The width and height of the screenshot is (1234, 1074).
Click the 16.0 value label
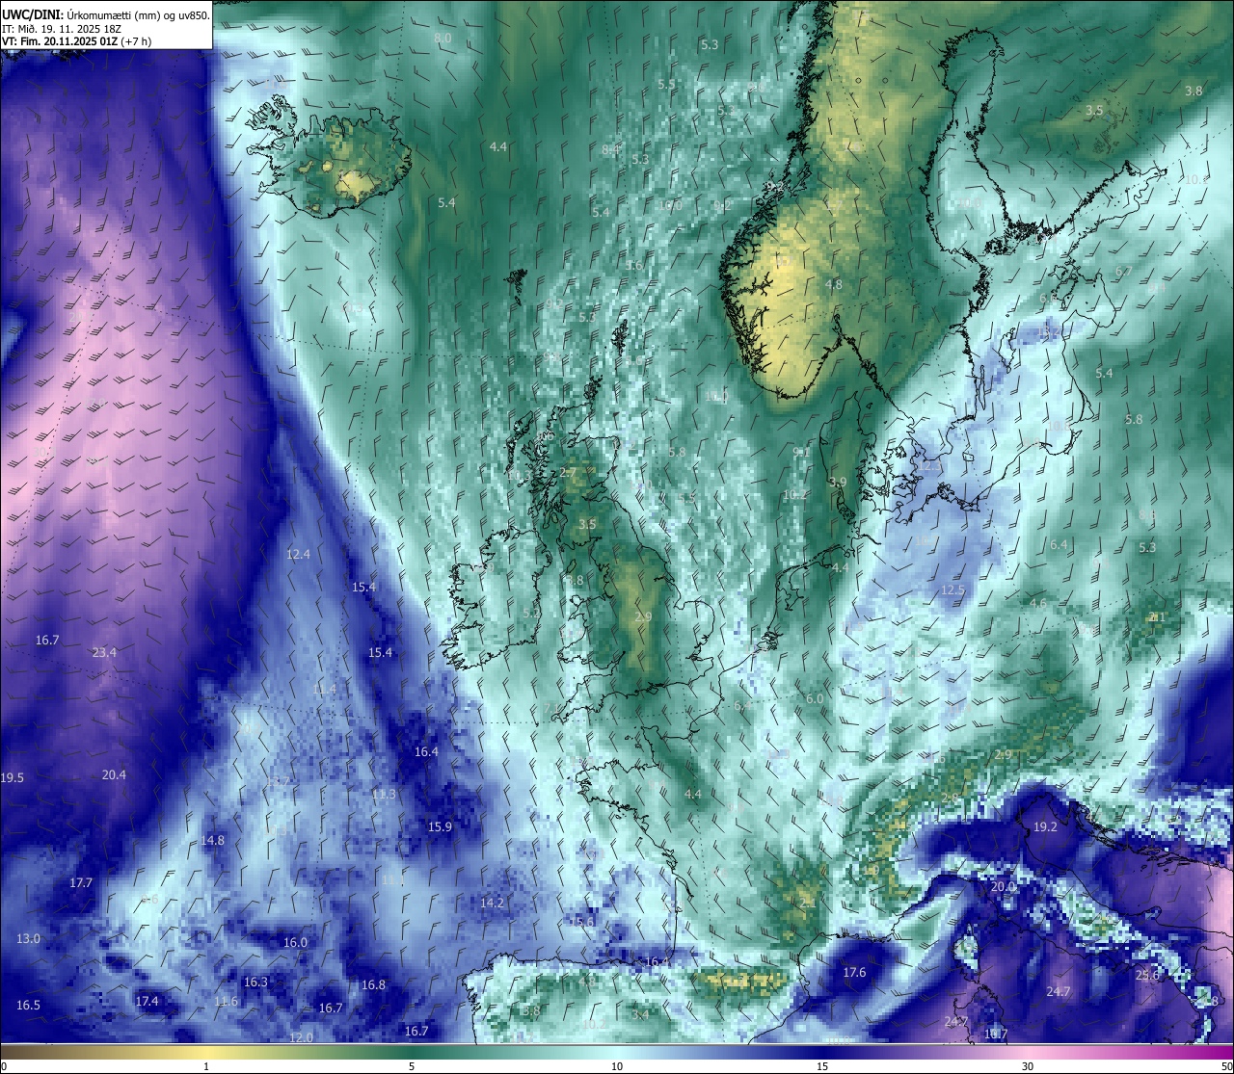[295, 943]
